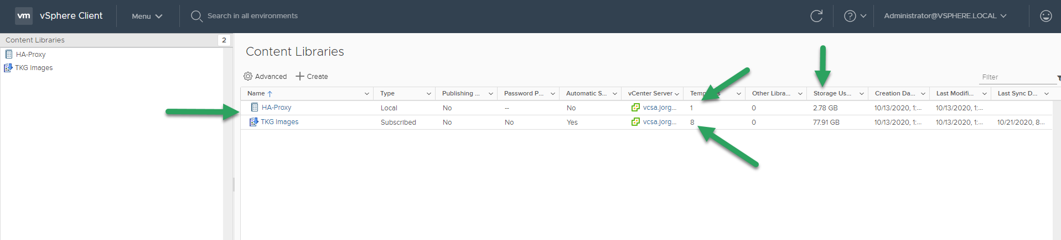Screen dimensions: 1061x240
Task: Click templates count 1 for HA-Proxy
Action: [x=691, y=108]
